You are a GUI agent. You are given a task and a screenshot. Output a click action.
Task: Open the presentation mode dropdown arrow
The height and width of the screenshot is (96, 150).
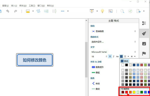click(x=97, y=11)
